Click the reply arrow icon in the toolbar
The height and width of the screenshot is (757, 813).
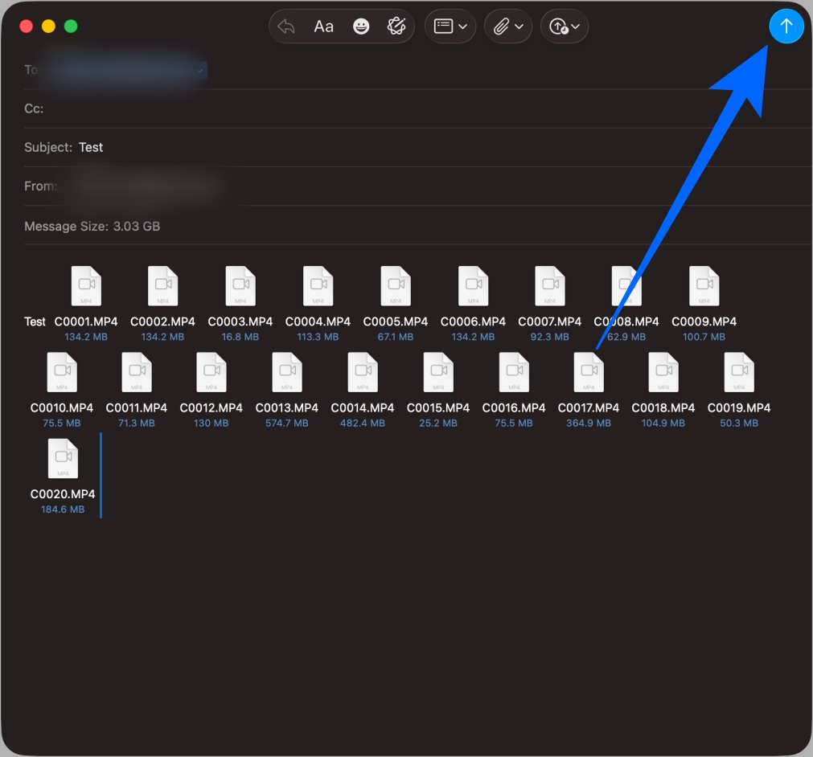coord(288,26)
